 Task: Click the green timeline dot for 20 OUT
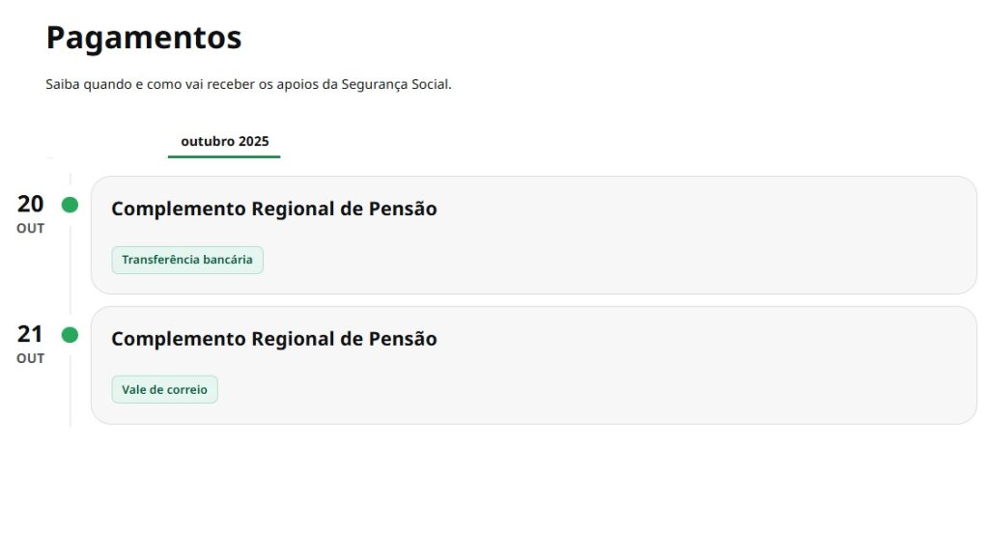pyautogui.click(x=70, y=205)
